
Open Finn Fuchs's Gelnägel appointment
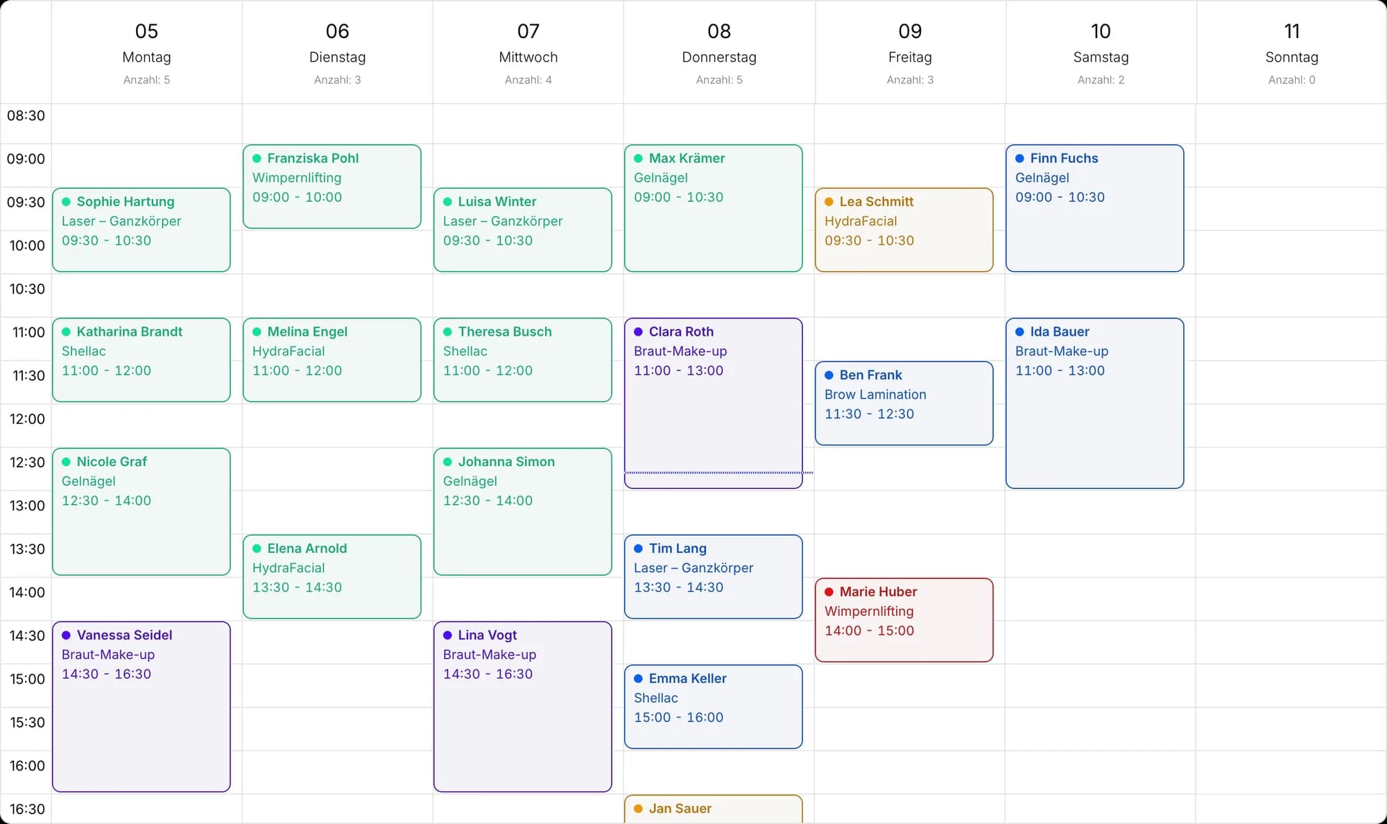[1095, 208]
